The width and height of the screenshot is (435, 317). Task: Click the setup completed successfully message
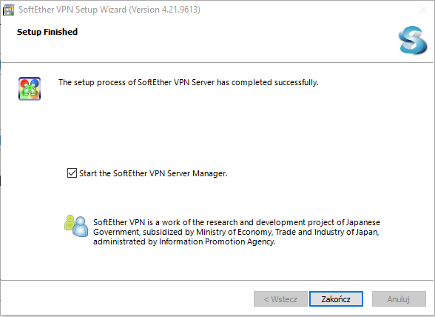(189, 82)
